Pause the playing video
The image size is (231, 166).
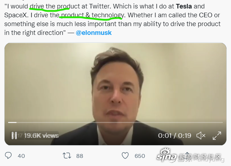pyautogui.click(x=14, y=136)
